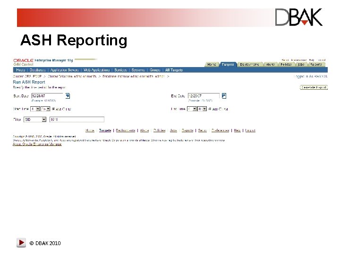Open Systems in the blue subnav

[138, 70]
